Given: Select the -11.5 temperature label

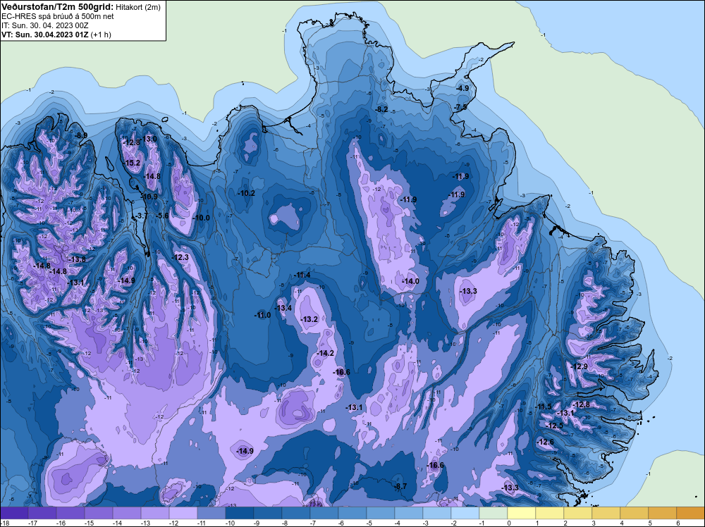Looking at the screenshot, I should (x=543, y=407).
